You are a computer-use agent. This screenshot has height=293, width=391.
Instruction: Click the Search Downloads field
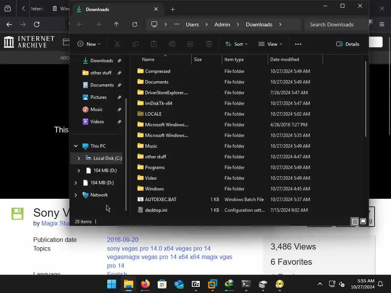point(335,24)
